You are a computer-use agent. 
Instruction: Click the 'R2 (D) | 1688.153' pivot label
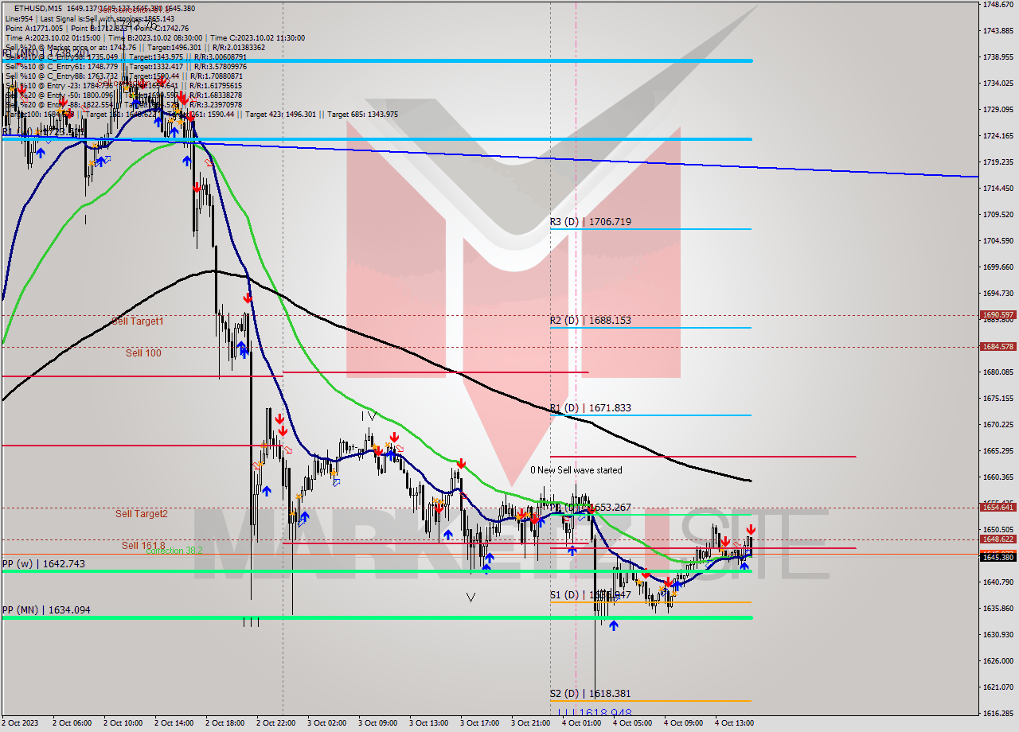tap(590, 321)
